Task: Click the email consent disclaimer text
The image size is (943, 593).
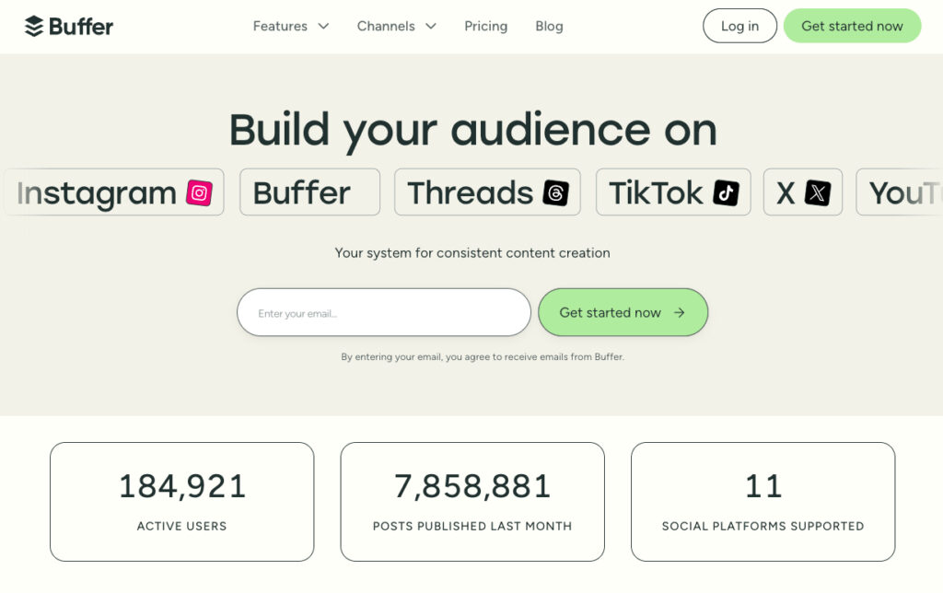Action: coord(483,356)
